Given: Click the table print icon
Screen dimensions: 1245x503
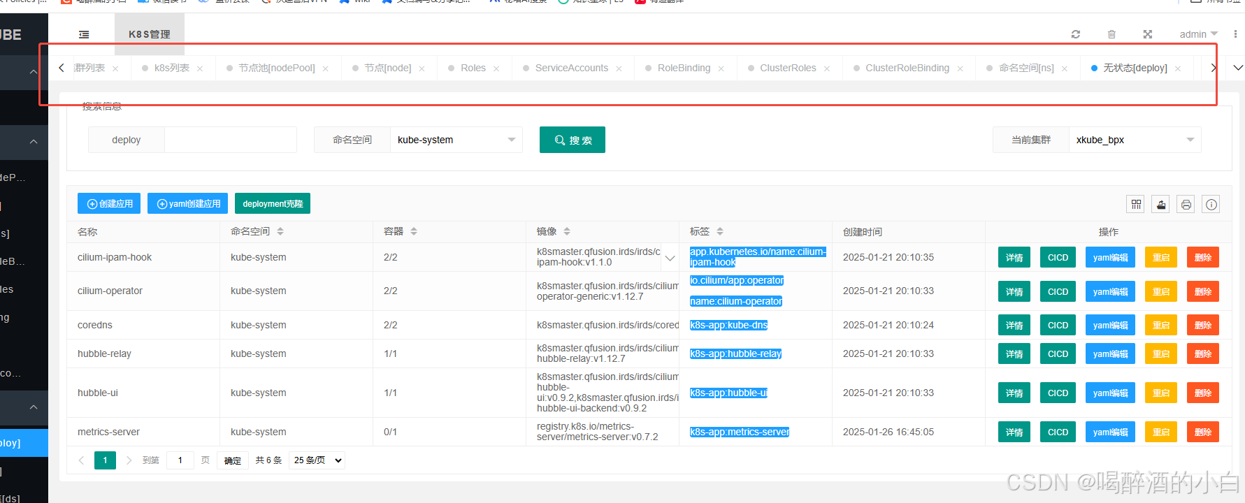Looking at the screenshot, I should pyautogui.click(x=1186, y=204).
